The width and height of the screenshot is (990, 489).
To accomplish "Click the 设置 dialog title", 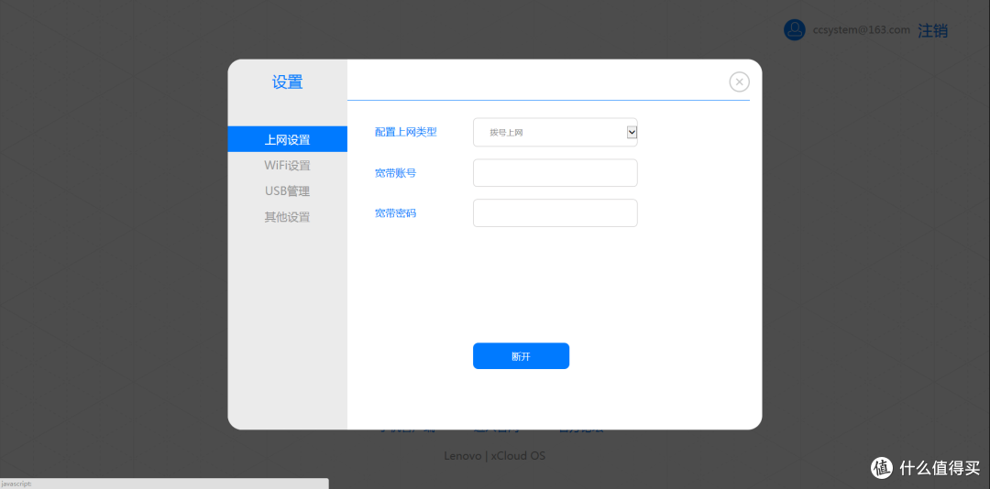I will 287,82.
